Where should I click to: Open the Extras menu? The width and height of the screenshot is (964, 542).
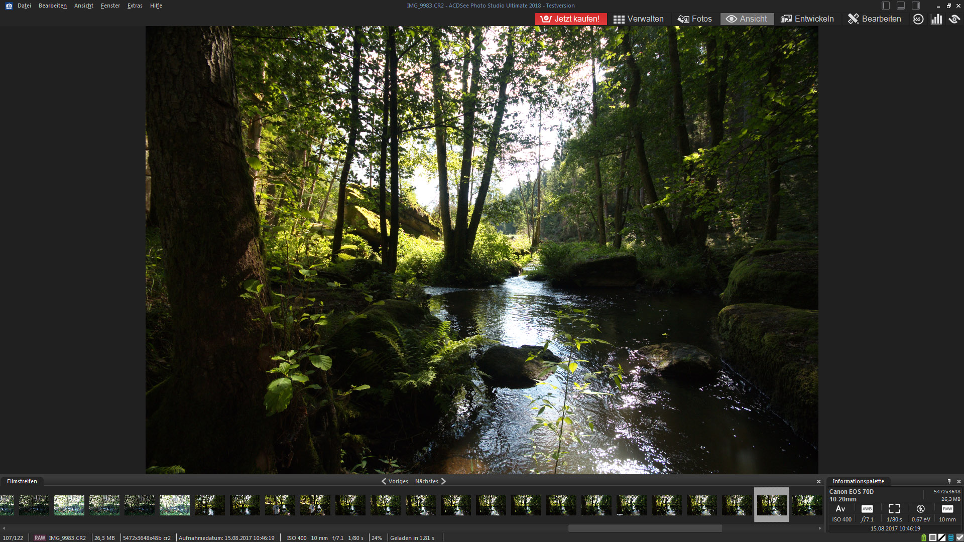pyautogui.click(x=135, y=6)
